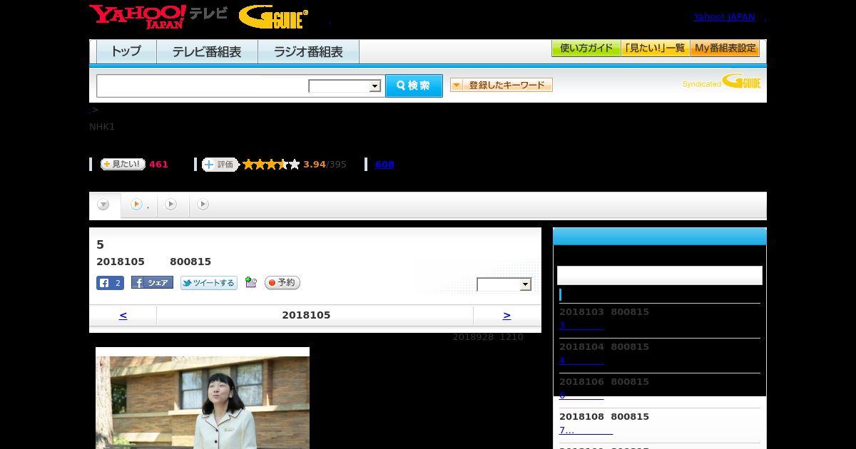This screenshot has width=856, height=449.
Task: Click the 評価 plus rating button
Action: tap(220, 165)
